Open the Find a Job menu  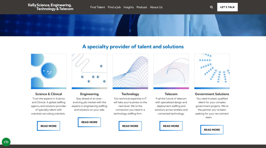[114, 7]
